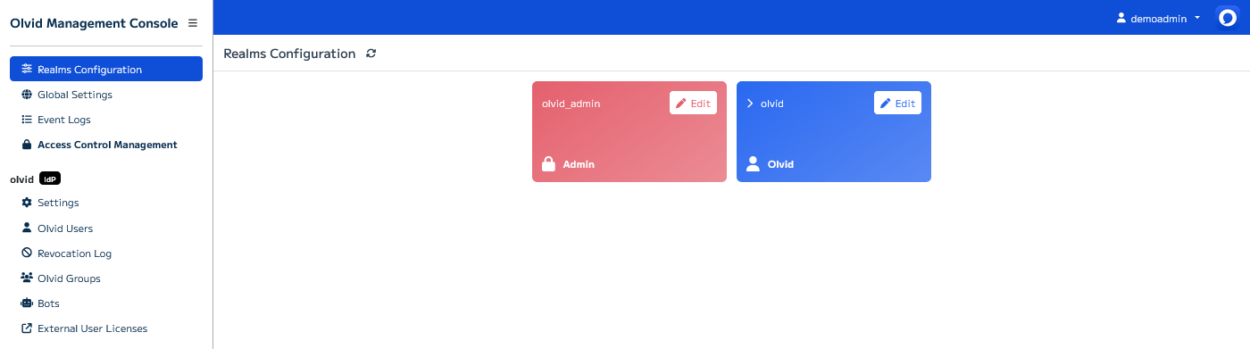
Task: Open the Event Logs page
Action: pyautogui.click(x=106, y=120)
